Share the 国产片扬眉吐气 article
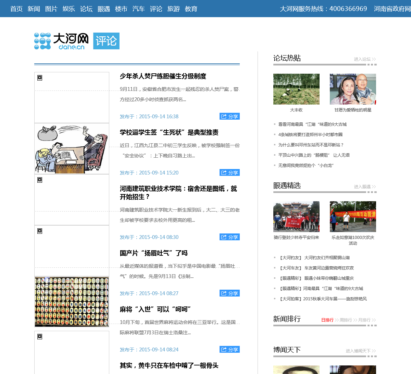This screenshot has height=374, width=411. point(229,293)
